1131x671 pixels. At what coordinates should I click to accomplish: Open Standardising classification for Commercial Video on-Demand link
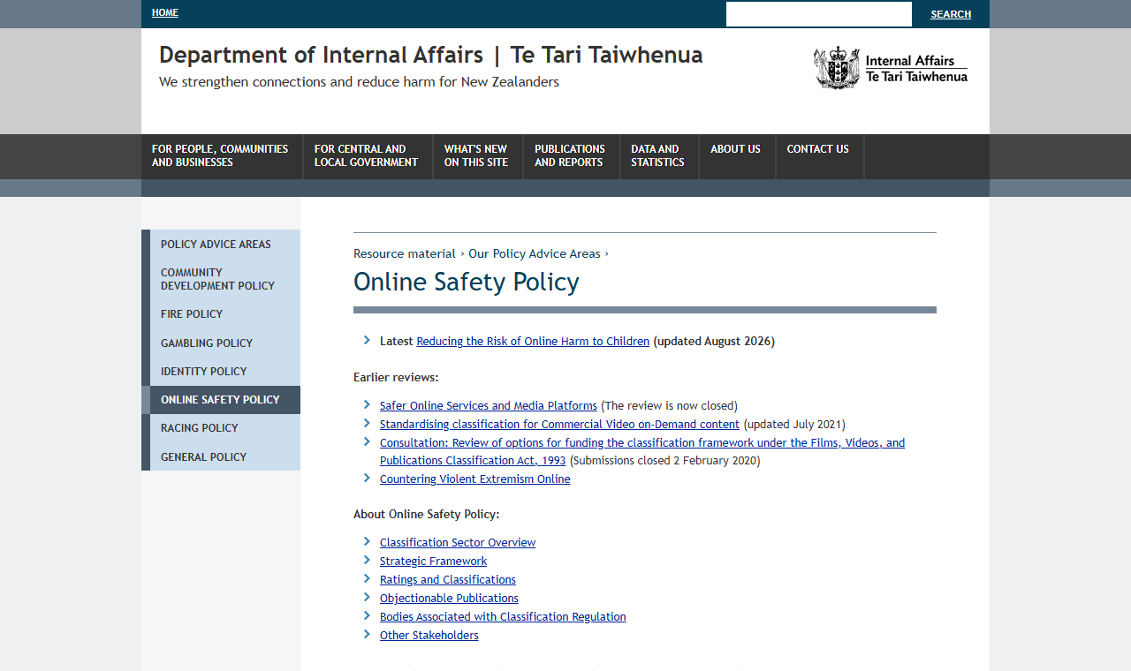[559, 424]
